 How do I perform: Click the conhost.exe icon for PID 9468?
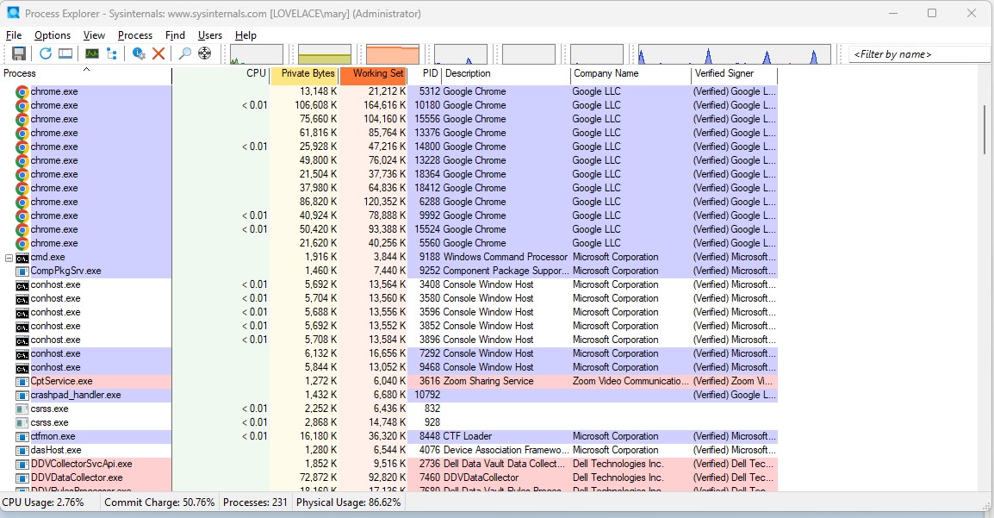click(x=22, y=368)
